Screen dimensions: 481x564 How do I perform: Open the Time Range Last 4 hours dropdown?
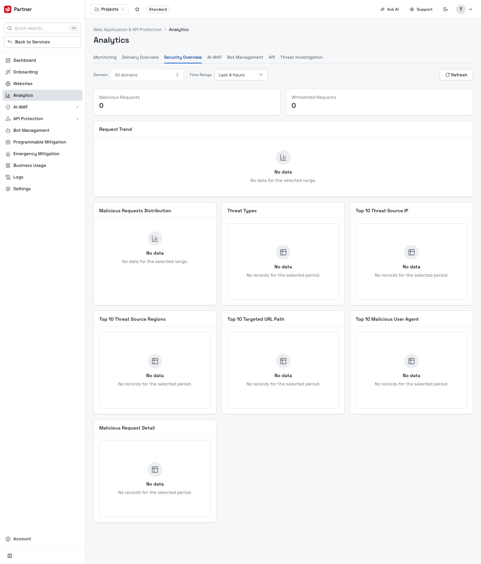click(241, 75)
